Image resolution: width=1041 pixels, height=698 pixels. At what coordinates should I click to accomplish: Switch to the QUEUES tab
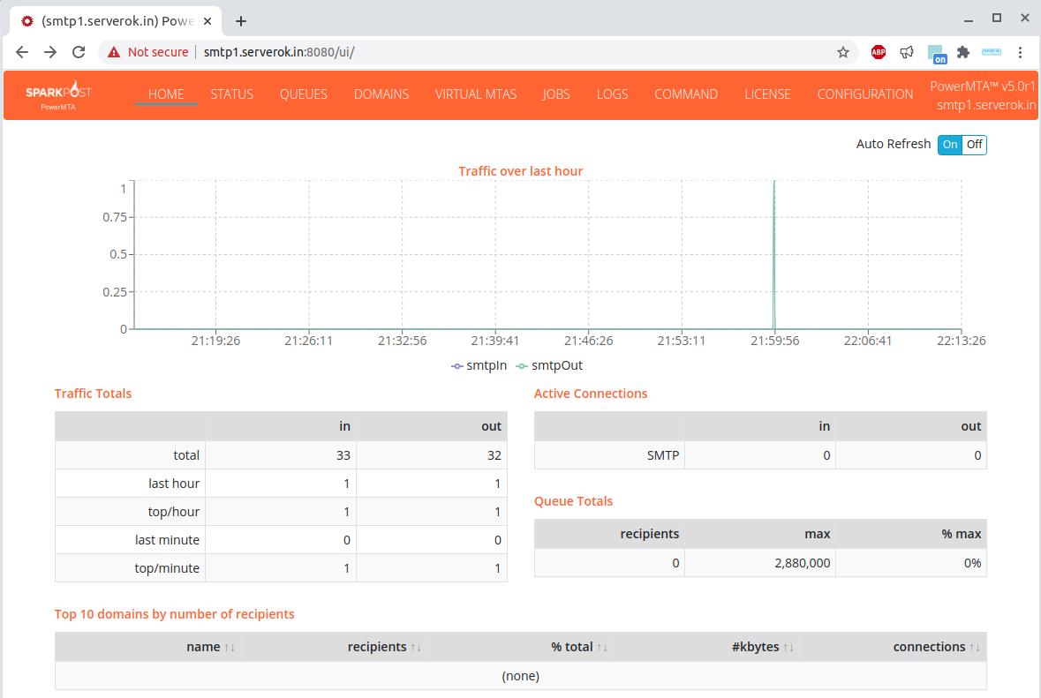[303, 94]
